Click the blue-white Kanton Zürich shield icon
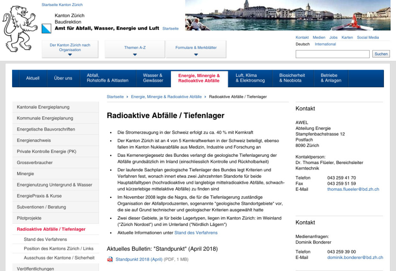 click(47, 29)
